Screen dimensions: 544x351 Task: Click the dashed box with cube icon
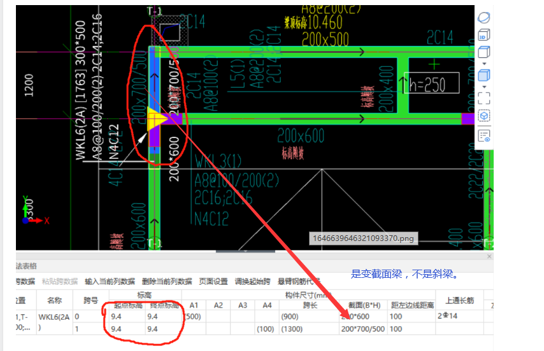coord(483,116)
